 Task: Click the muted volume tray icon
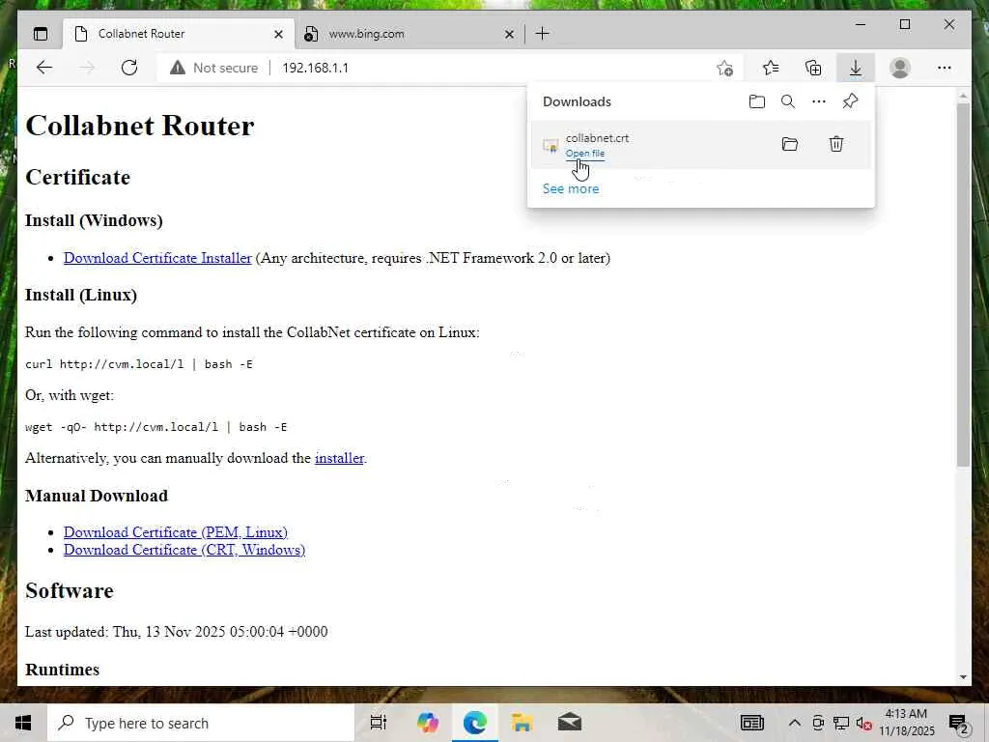click(x=864, y=723)
